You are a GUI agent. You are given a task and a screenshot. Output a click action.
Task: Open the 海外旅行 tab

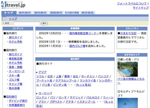click(x=25, y=13)
